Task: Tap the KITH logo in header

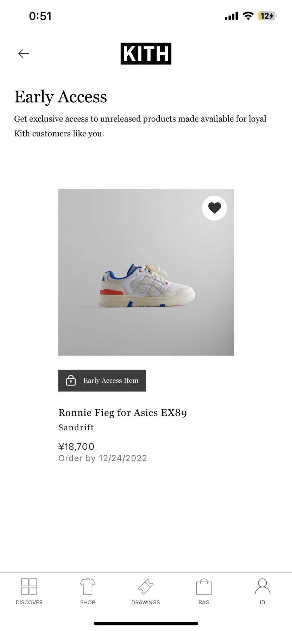Action: coord(146,54)
